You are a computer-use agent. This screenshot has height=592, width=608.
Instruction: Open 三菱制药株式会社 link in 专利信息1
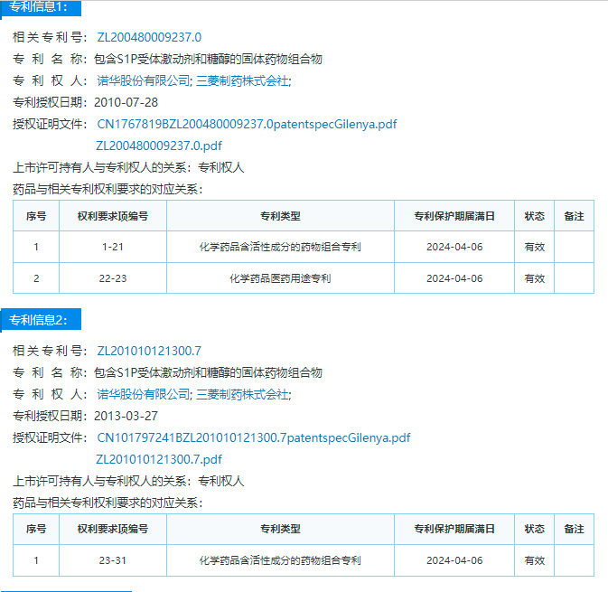(x=242, y=80)
